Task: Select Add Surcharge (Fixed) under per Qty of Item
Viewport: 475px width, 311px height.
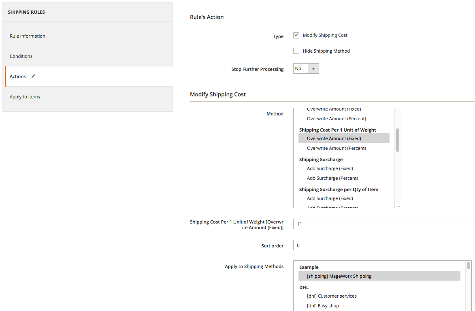Action: point(330,198)
